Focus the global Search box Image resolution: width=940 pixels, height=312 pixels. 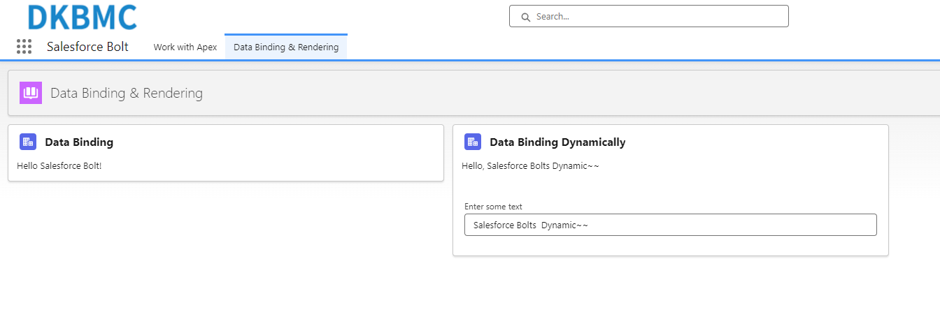pyautogui.click(x=649, y=16)
